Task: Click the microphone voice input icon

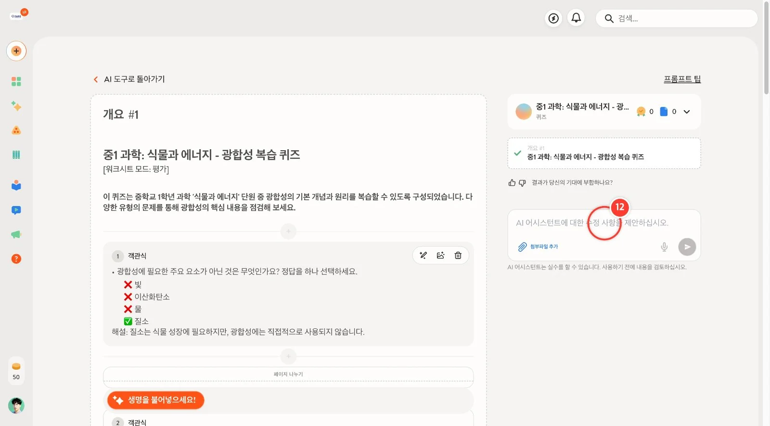Action: (664, 247)
